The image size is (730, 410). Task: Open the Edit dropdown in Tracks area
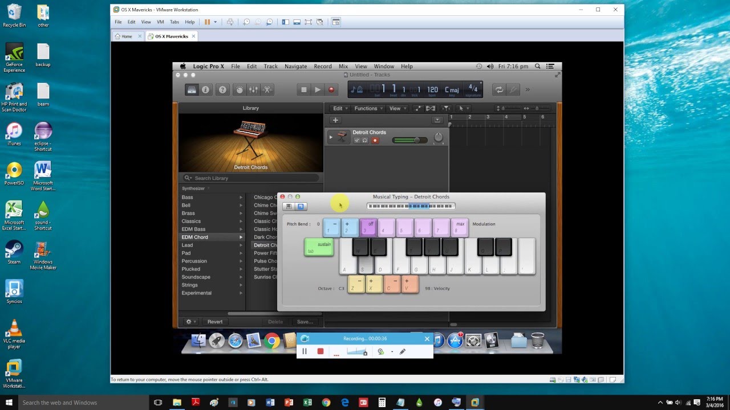[x=340, y=108]
